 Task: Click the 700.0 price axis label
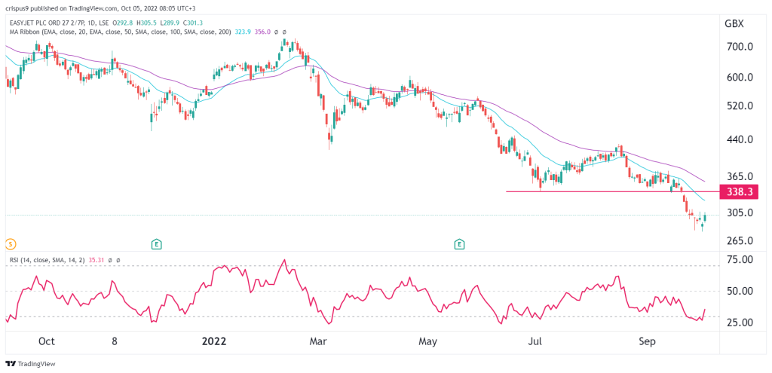pos(739,47)
